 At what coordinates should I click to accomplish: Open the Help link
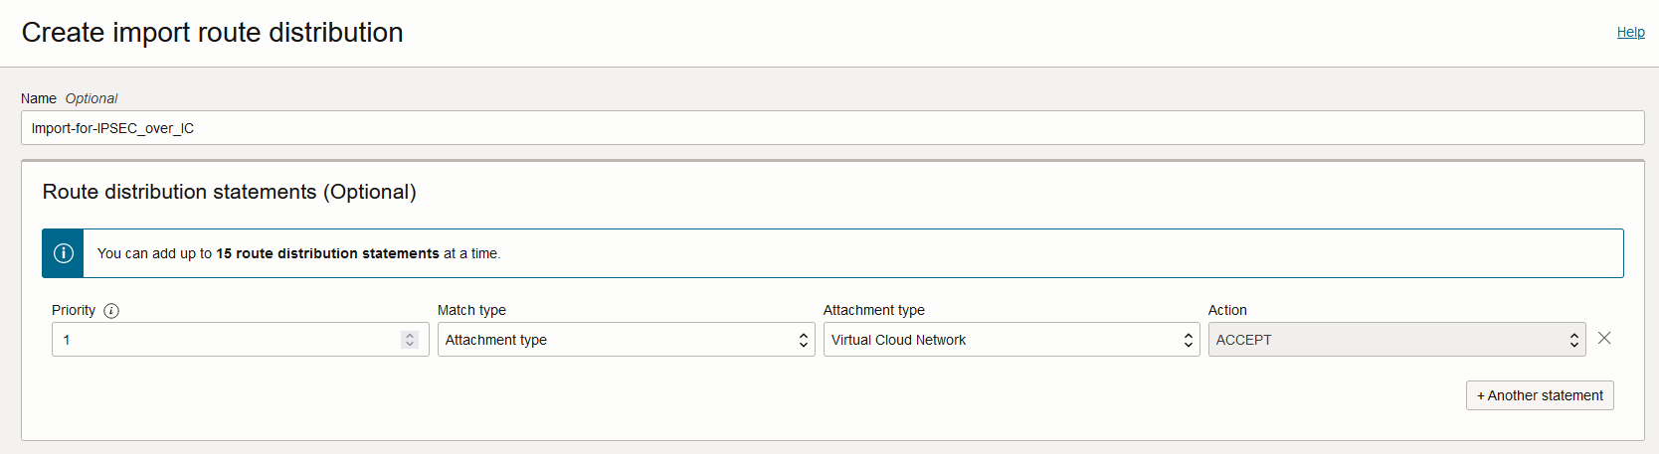1630,32
